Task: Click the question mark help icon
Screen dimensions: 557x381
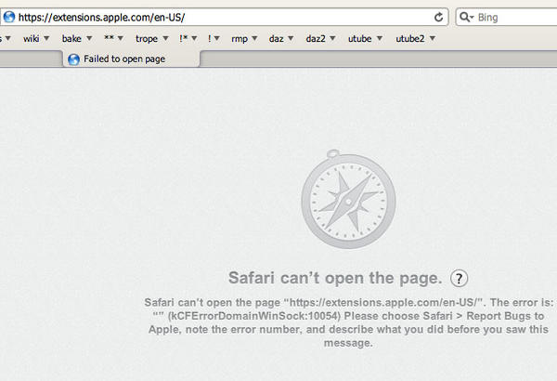Action: [459, 278]
